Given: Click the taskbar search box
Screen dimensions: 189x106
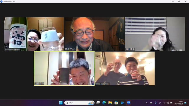Looking at the screenshot, I should [79, 103].
